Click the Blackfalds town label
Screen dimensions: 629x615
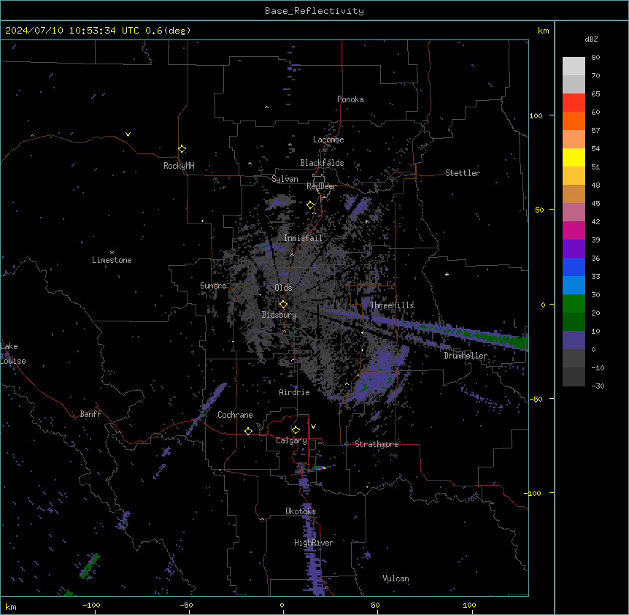pos(322,163)
